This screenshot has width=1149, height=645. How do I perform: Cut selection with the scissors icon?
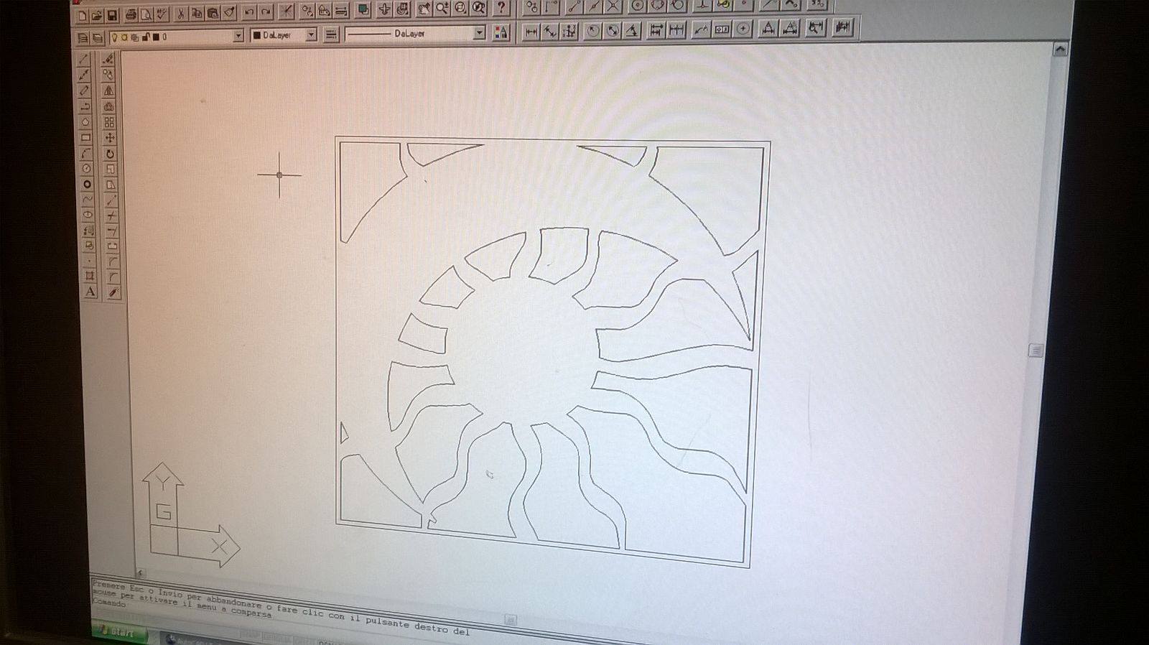pos(180,14)
